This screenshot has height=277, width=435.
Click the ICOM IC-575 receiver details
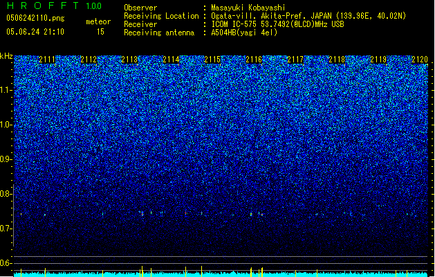pyautogui.click(x=277, y=24)
